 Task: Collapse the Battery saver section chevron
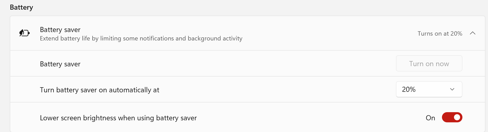473,33
